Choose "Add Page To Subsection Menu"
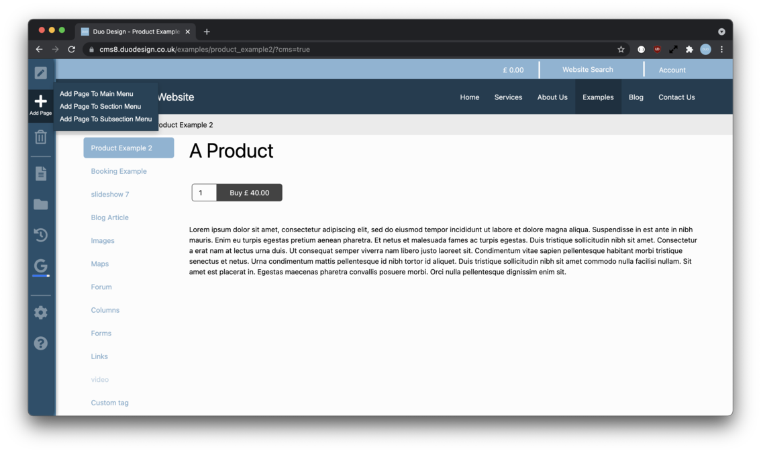 tap(106, 119)
